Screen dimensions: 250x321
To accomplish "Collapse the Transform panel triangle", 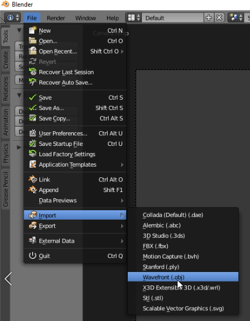I will click(19, 30).
